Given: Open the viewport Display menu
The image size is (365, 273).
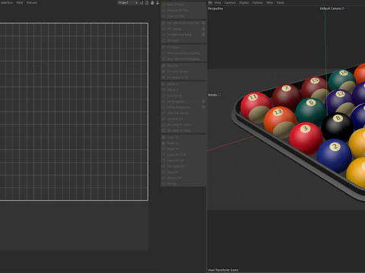Looking at the screenshot, I should (244, 2).
